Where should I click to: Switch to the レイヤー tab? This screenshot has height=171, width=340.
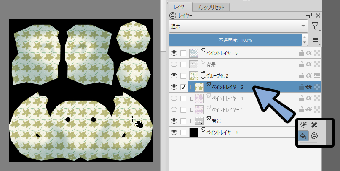tap(180, 7)
